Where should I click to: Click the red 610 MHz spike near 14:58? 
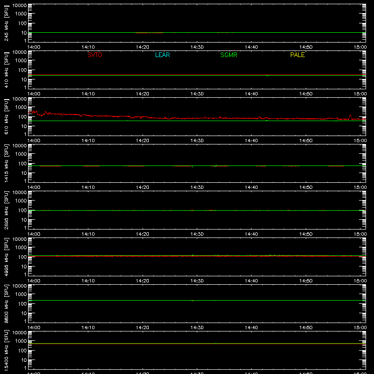point(350,117)
